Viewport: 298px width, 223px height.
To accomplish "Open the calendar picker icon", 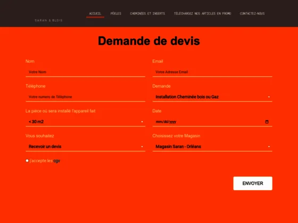I will pyautogui.click(x=267, y=122).
